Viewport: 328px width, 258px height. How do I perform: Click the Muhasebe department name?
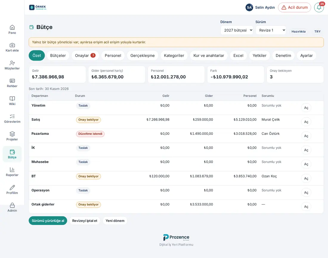(40, 162)
